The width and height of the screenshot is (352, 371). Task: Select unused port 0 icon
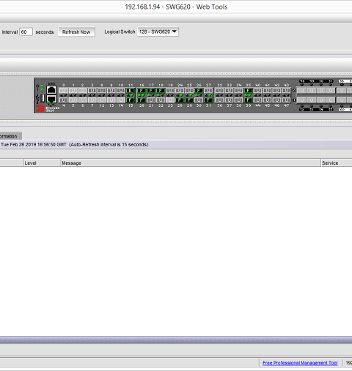[x=64, y=91]
